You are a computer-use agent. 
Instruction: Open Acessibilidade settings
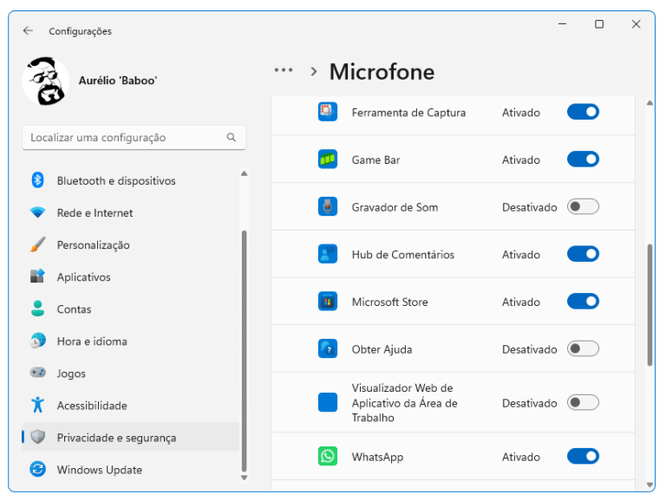point(131,405)
